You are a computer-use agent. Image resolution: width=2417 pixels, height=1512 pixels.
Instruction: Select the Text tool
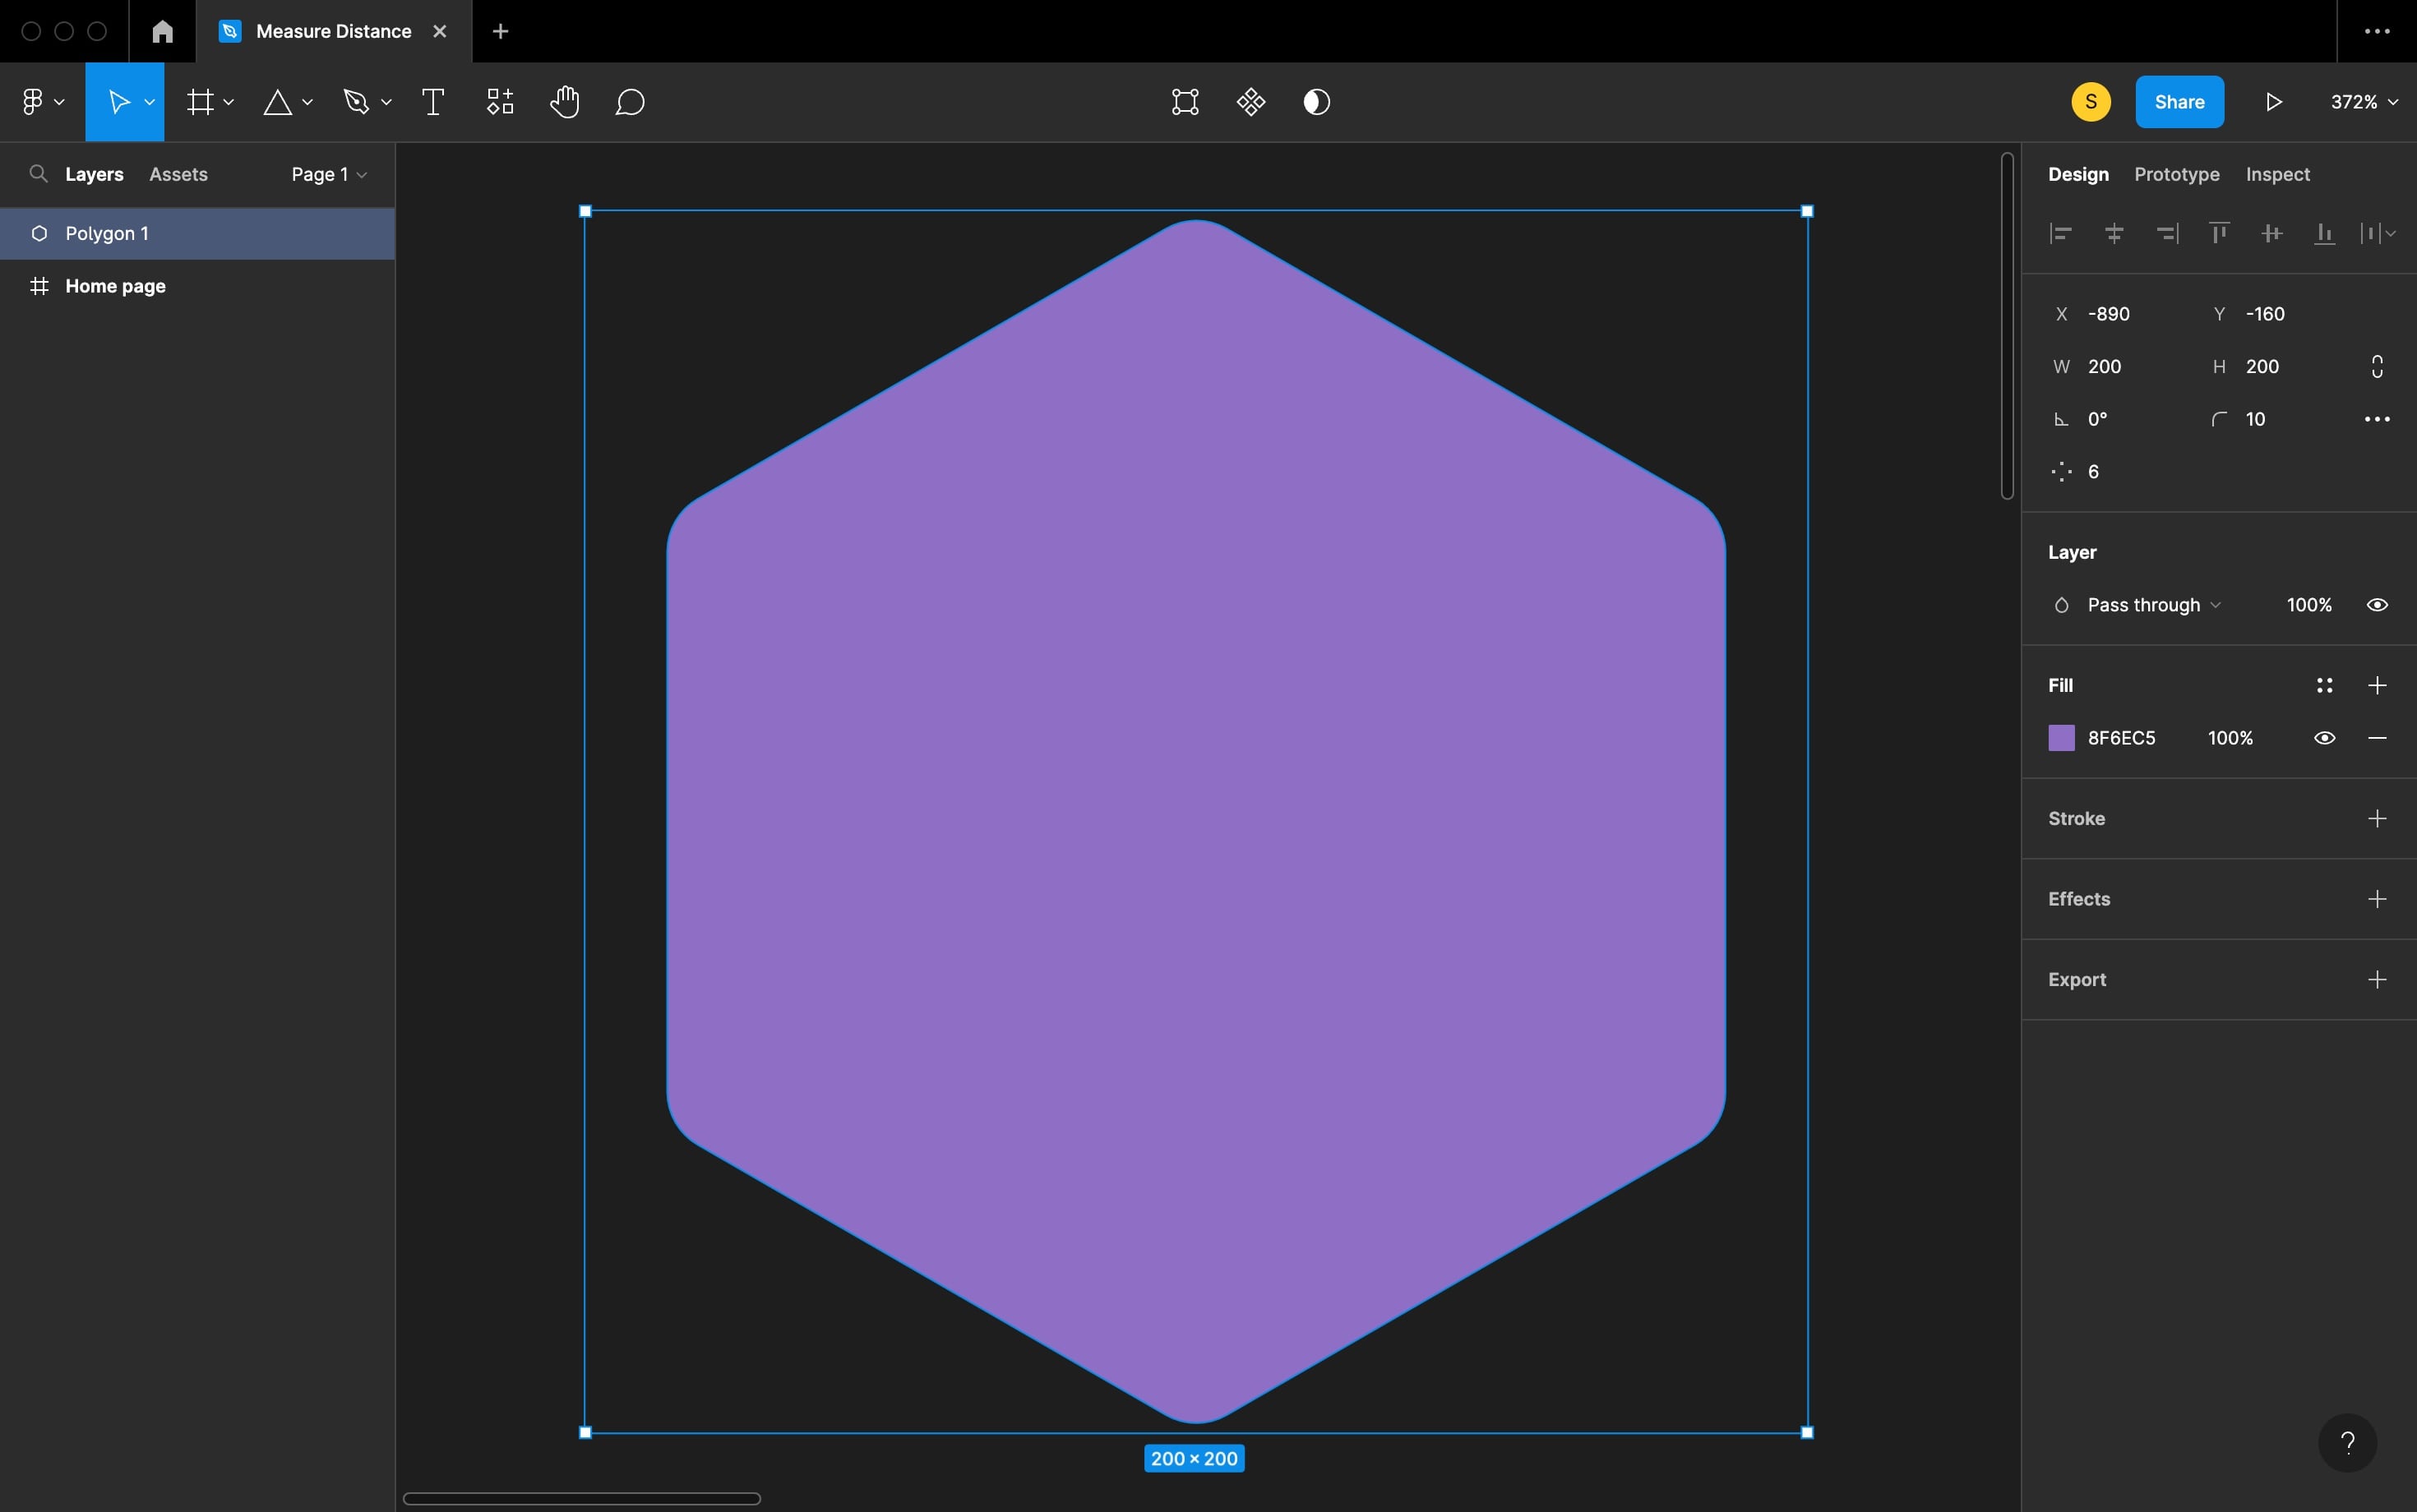click(x=432, y=101)
